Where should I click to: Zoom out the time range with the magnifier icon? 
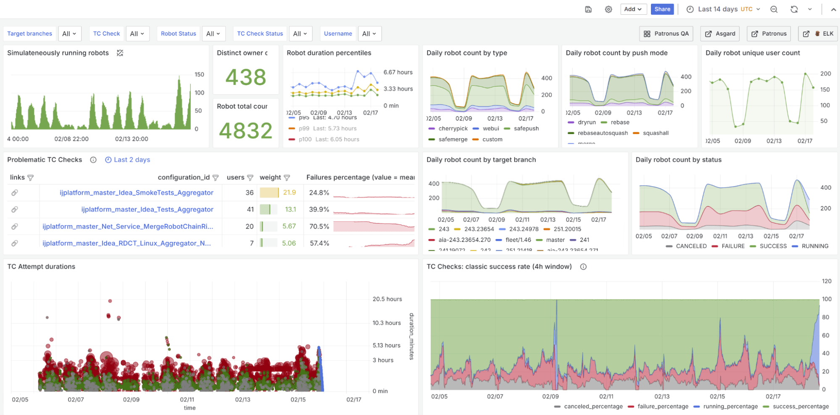coord(774,9)
